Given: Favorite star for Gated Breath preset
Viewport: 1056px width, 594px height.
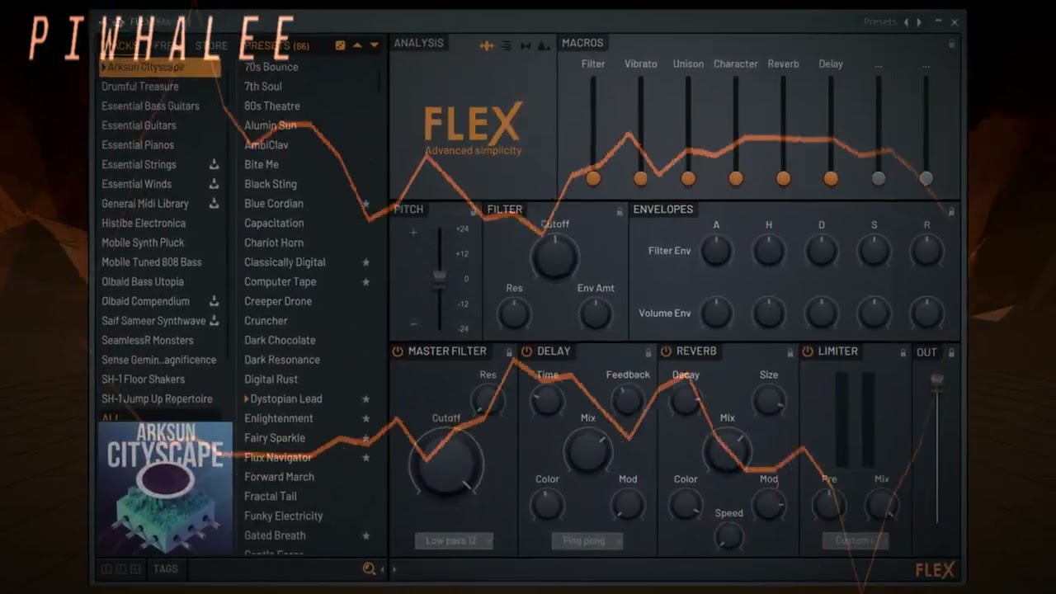Looking at the screenshot, I should pos(365,535).
